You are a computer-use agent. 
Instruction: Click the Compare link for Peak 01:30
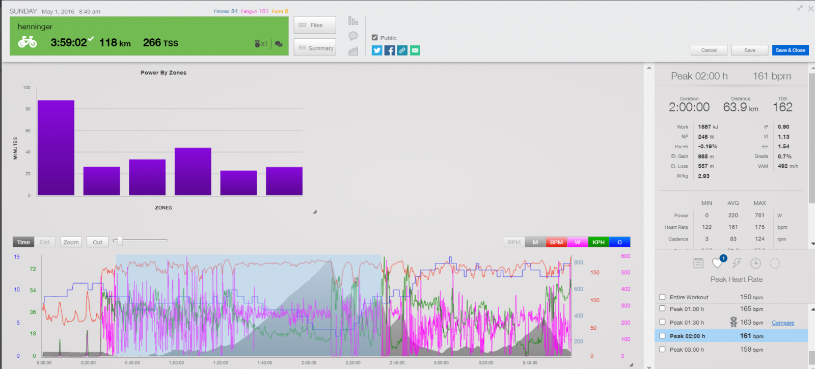point(782,323)
